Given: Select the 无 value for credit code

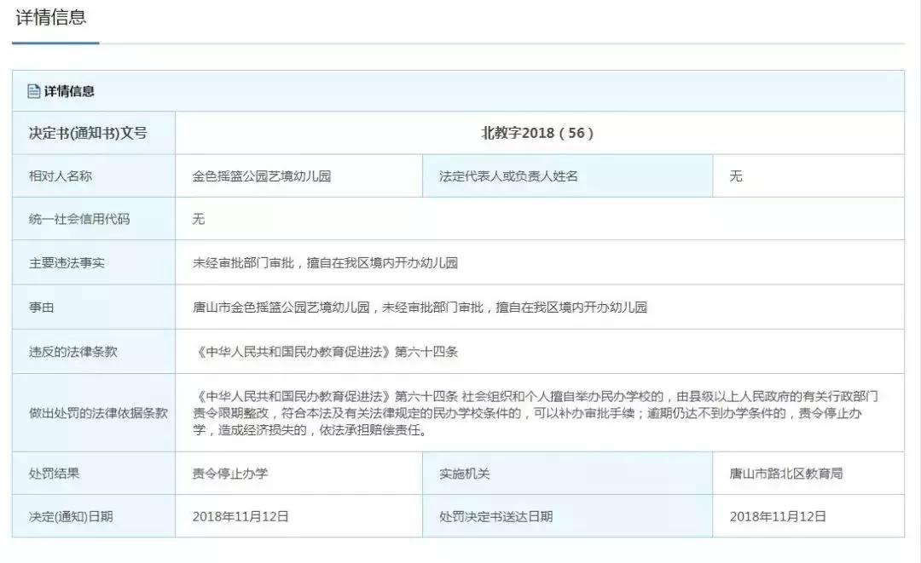Looking at the screenshot, I should point(199,219).
